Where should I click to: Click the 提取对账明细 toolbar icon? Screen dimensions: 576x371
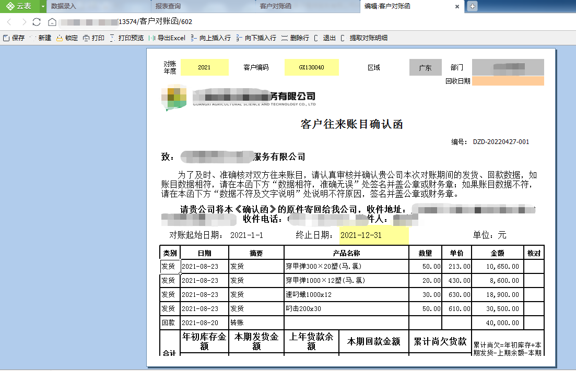(344, 38)
